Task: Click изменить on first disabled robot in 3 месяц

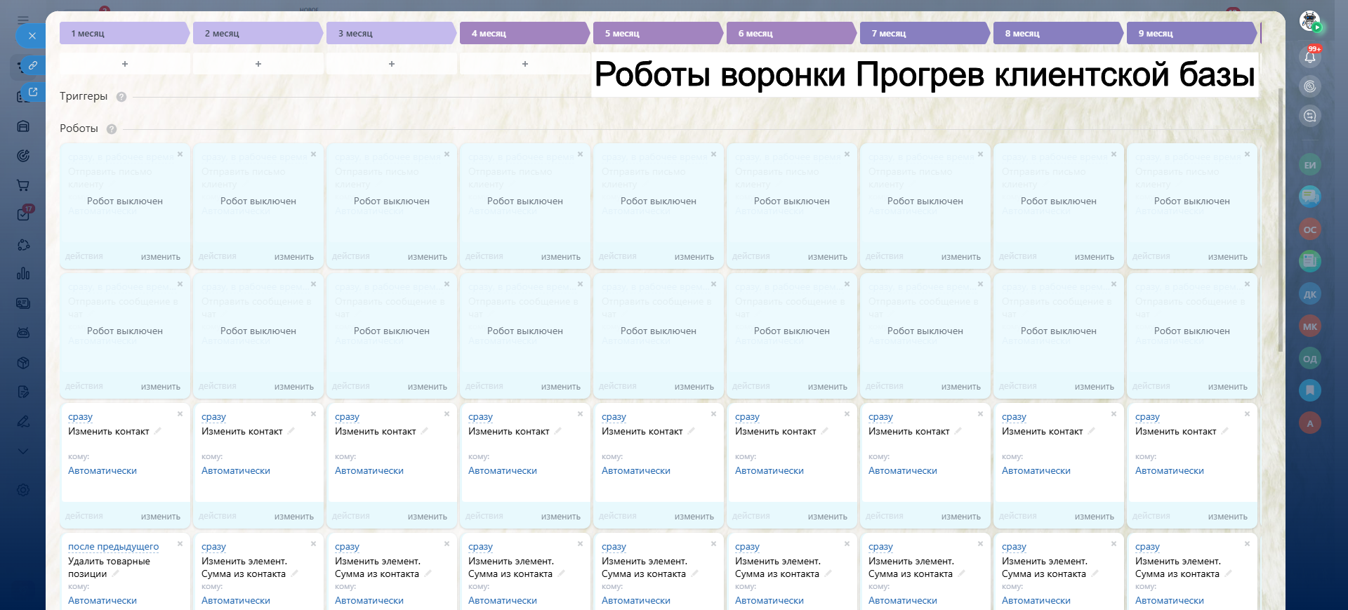Action: click(x=427, y=257)
